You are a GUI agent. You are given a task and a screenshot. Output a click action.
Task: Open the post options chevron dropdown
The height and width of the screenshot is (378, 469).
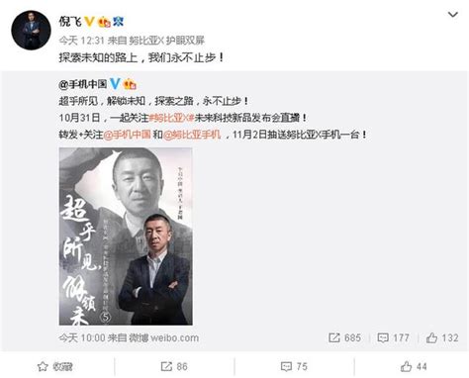coord(453,15)
